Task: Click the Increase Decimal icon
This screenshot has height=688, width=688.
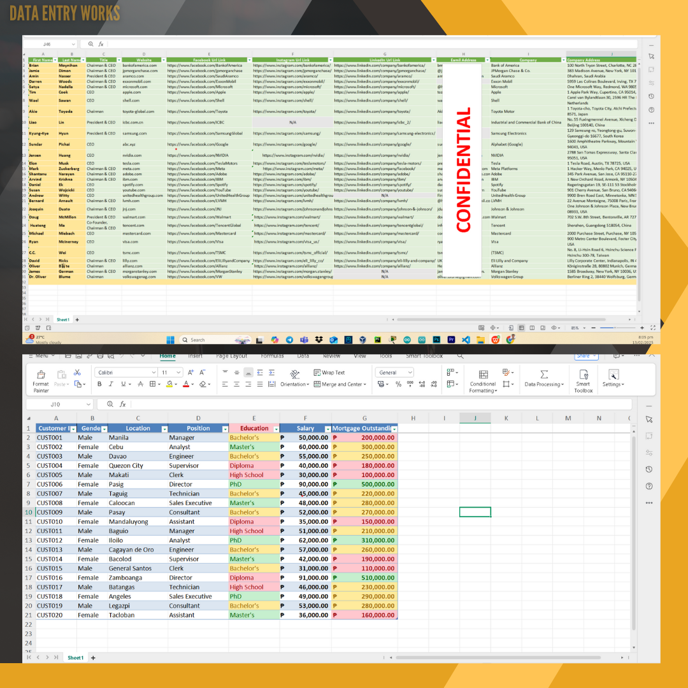Action: point(422,384)
